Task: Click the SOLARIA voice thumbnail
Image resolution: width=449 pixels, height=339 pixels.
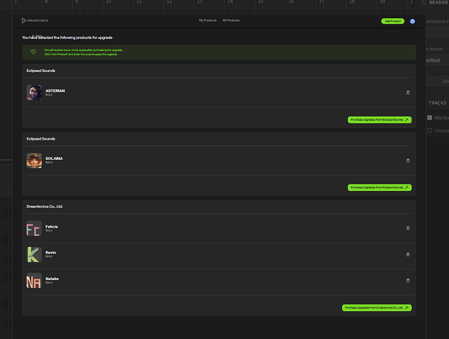Action: pos(35,160)
